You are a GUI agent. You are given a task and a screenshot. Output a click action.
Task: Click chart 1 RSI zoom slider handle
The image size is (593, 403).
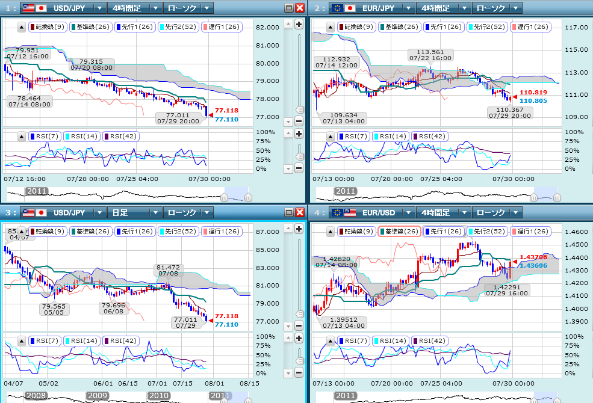[300, 156]
